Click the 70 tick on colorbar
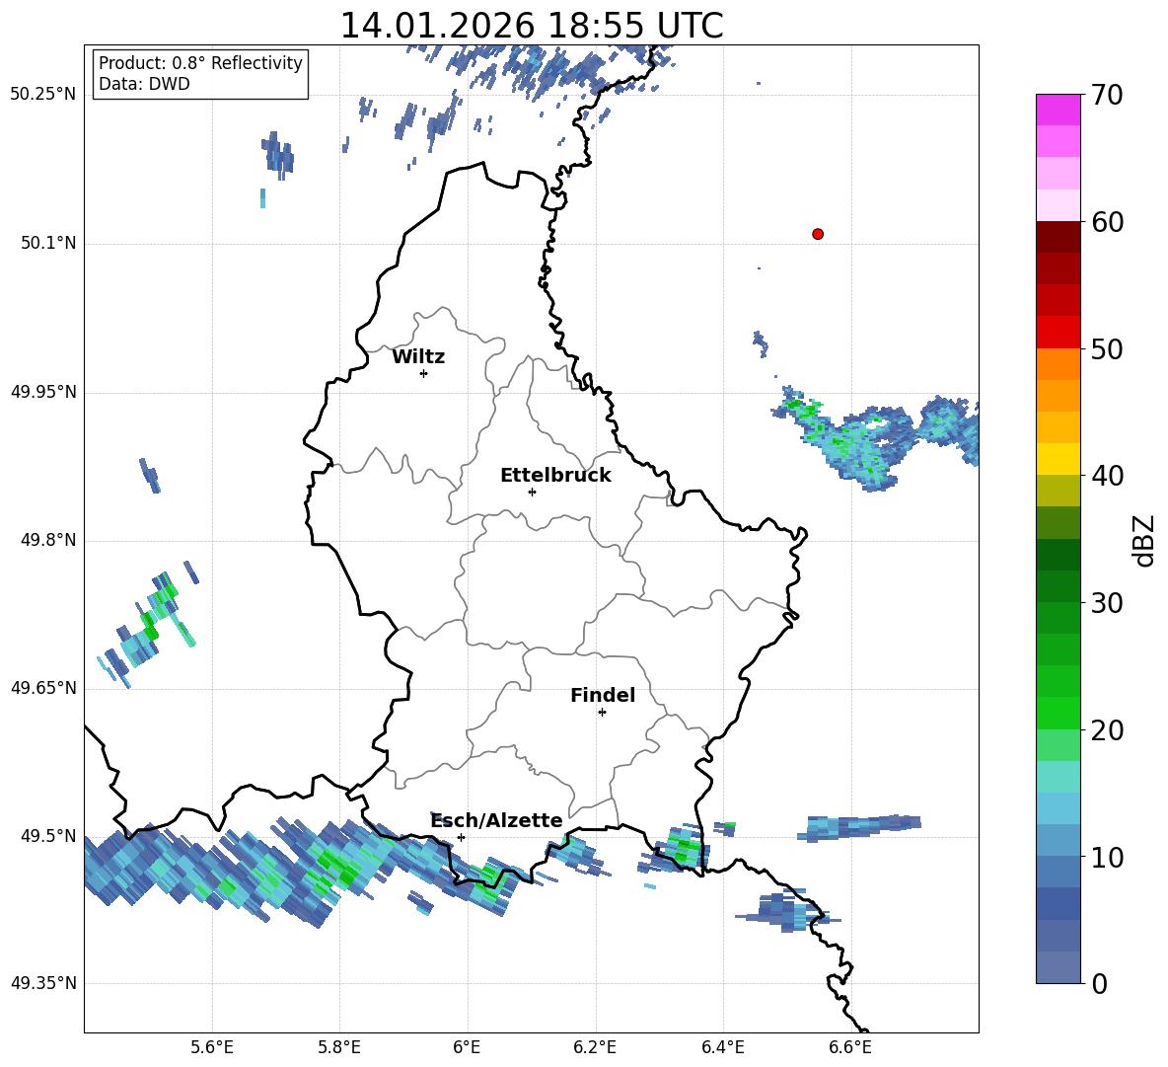This screenshot has height=1067, width=1168. point(1106,96)
